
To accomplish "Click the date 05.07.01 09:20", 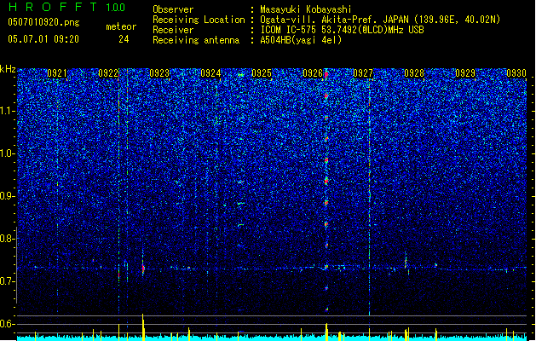I will [43, 39].
